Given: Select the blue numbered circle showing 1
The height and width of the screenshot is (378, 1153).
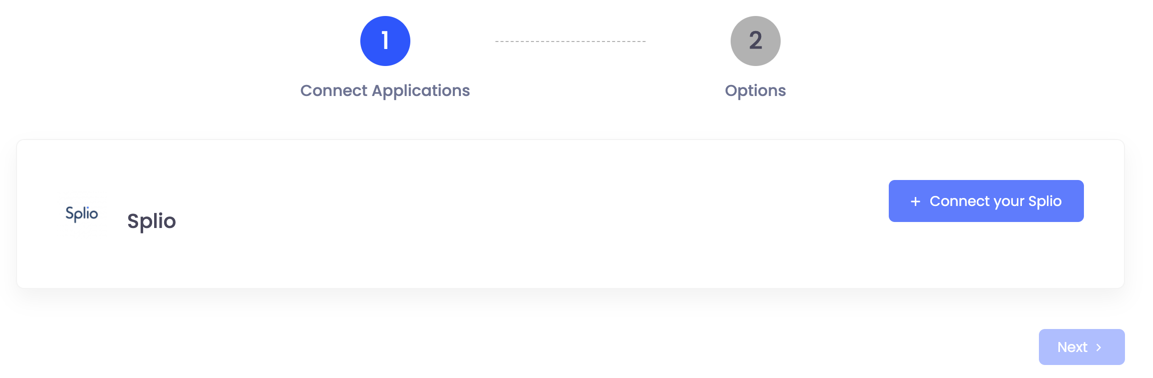Looking at the screenshot, I should pos(385,40).
